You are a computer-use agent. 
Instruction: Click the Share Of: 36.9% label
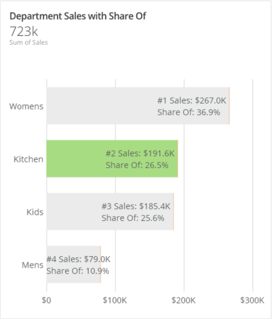point(189,113)
